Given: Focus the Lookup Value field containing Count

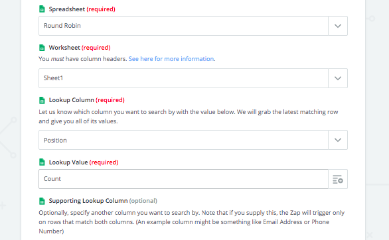Looking at the screenshot, I should [183, 179].
